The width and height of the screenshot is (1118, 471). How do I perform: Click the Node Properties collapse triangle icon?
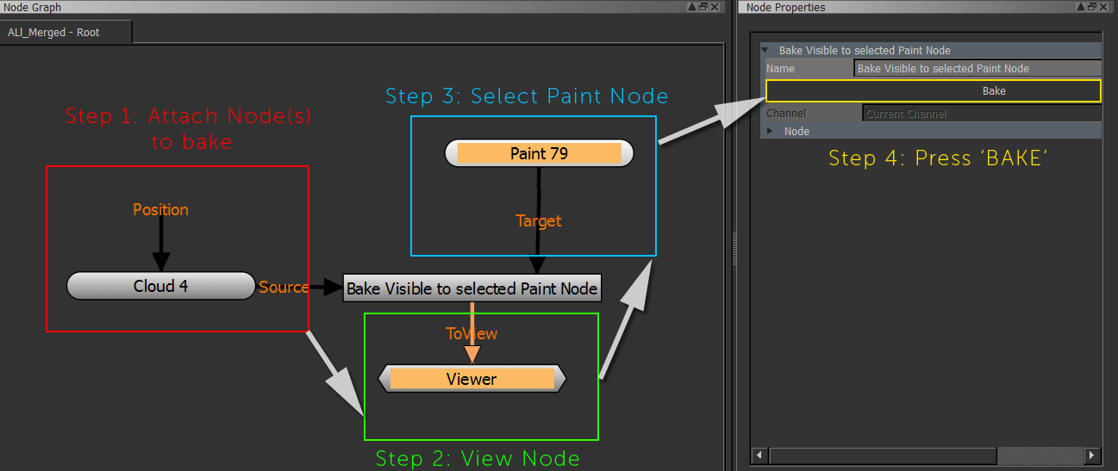[1082, 7]
